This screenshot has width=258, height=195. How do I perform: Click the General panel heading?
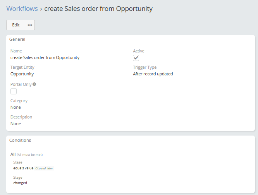[x=17, y=39]
